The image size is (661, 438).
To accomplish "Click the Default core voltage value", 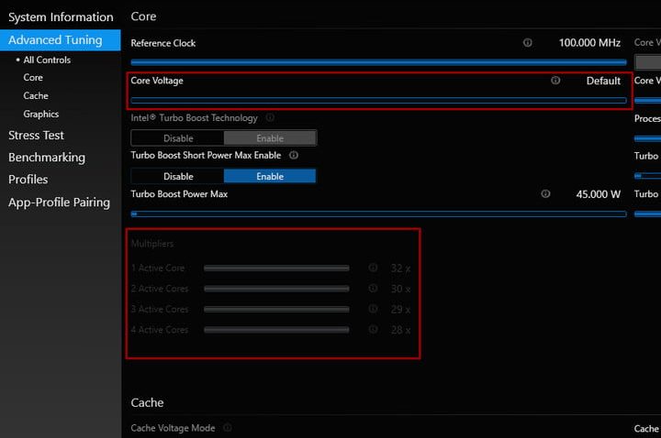I will [603, 81].
